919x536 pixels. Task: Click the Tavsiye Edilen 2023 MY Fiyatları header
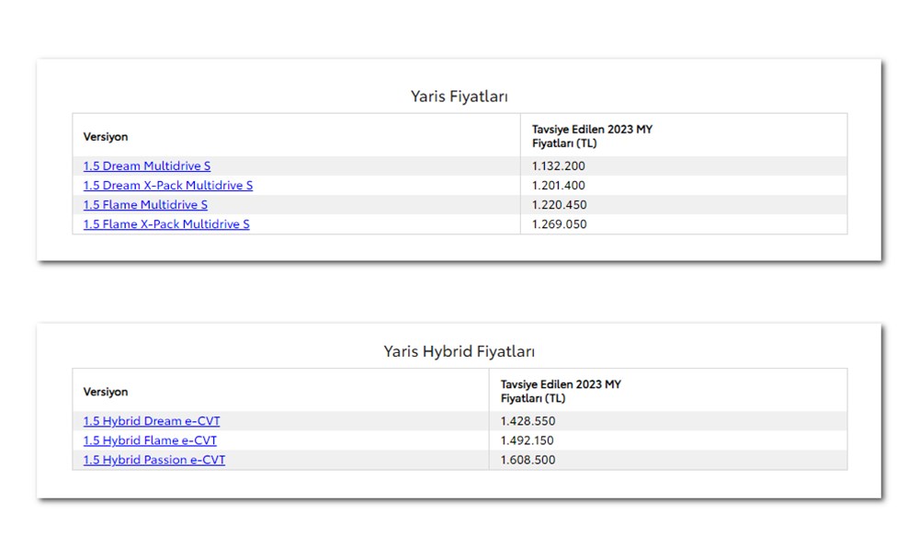(592, 135)
